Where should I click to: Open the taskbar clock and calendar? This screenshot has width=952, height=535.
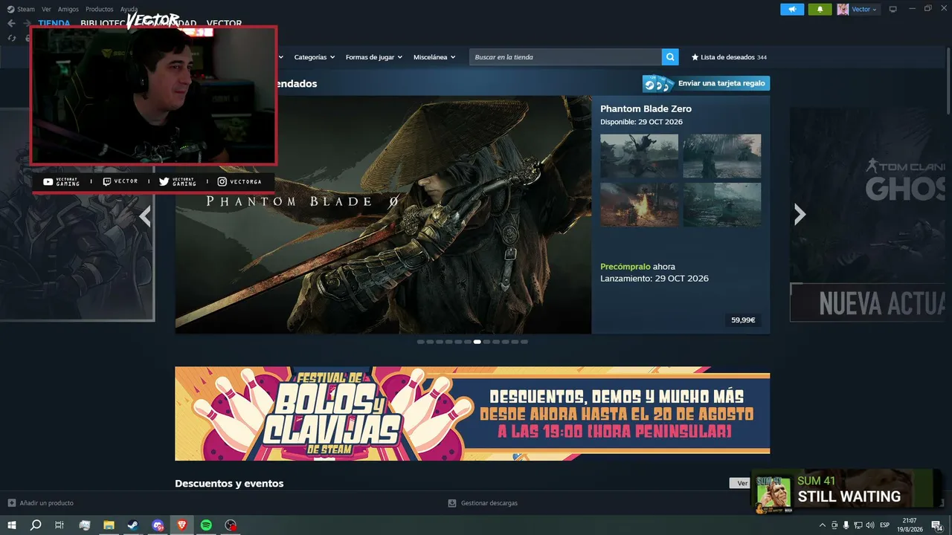911,525
